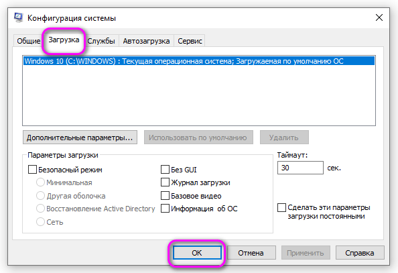The width and height of the screenshot is (398, 273).
Task: Click the Отмена button
Action: pyautogui.click(x=251, y=253)
